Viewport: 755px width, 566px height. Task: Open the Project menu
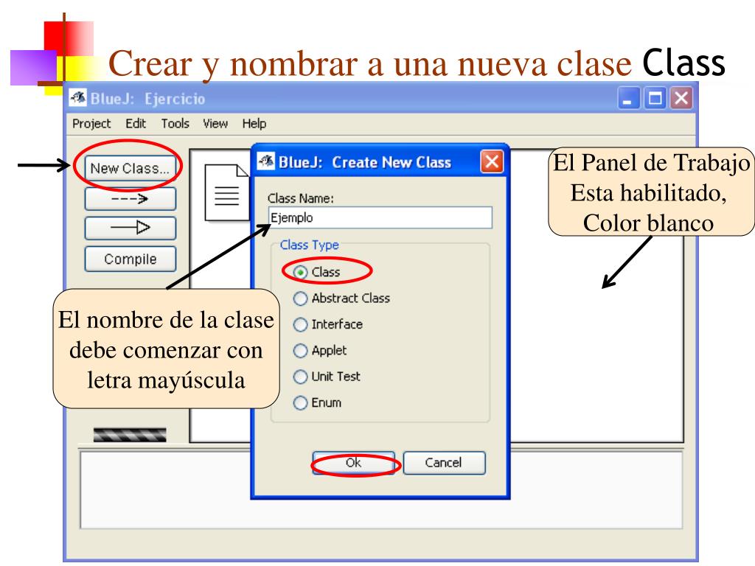[x=91, y=124]
